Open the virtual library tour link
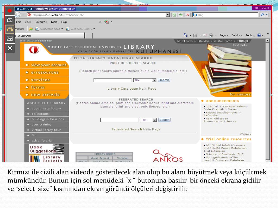Screen dimensions: 278x208 click(46, 130)
